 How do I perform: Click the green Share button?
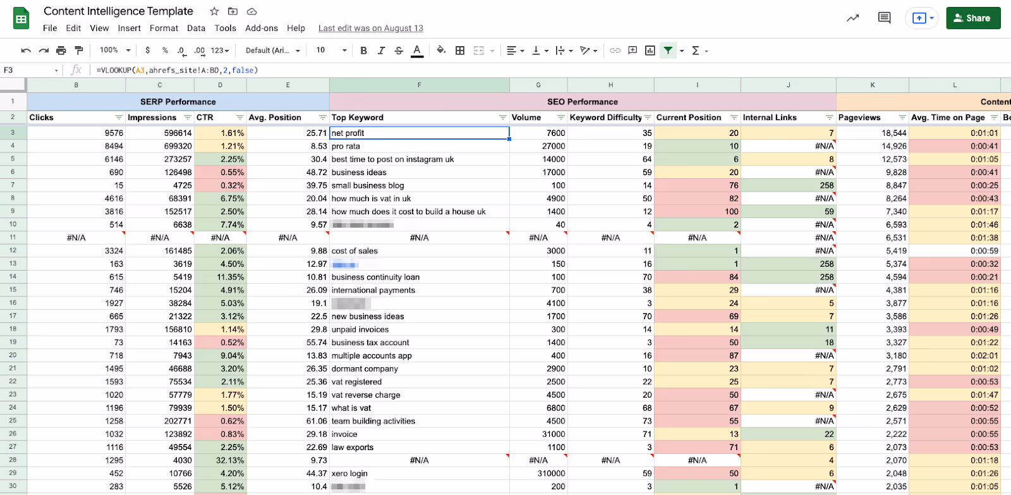tap(973, 18)
